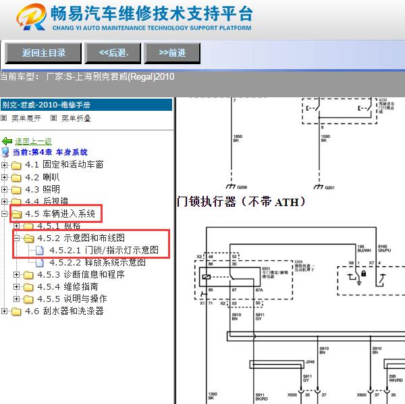Click the folder icon for 4.3 照明

[16, 190]
